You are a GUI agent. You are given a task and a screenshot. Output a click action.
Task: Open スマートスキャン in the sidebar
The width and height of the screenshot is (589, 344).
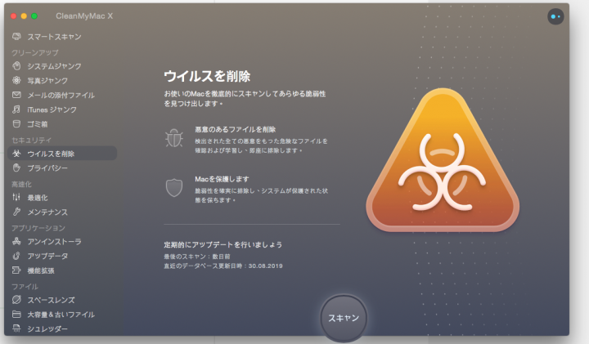point(54,37)
